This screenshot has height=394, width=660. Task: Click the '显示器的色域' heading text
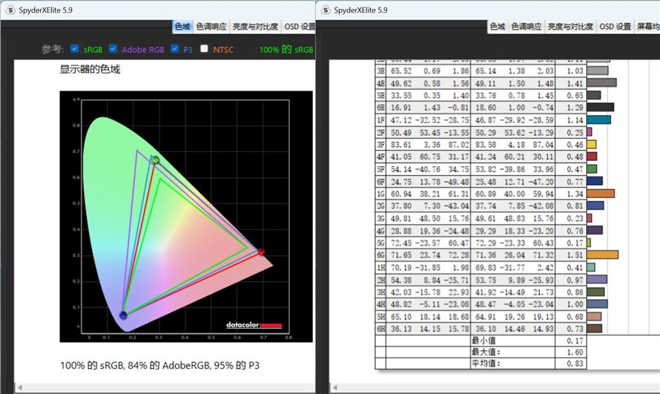(x=90, y=69)
